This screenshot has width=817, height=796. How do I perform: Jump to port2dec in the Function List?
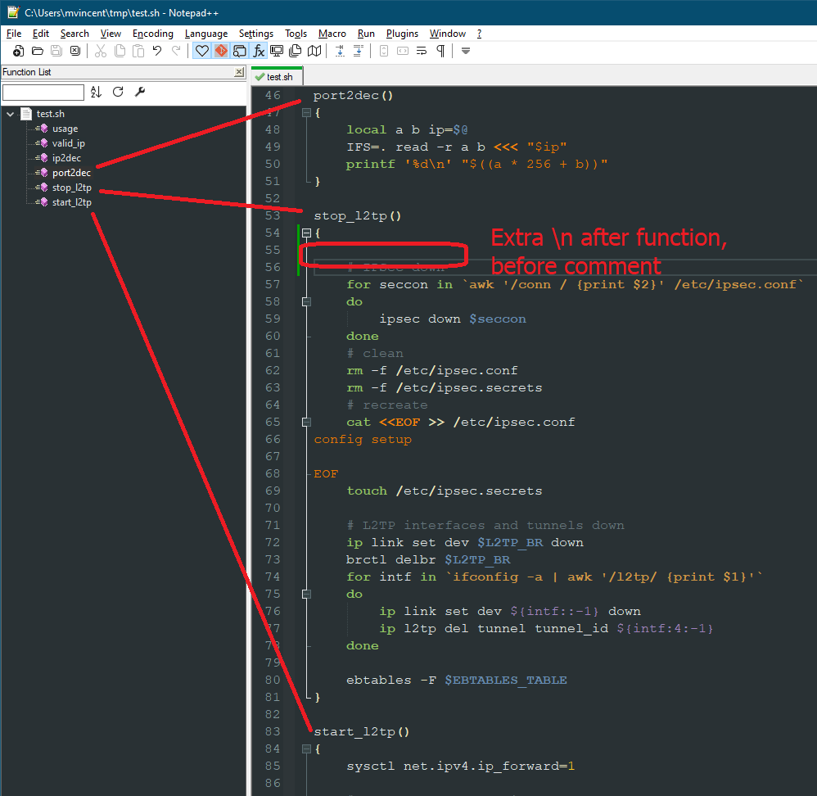(x=71, y=173)
